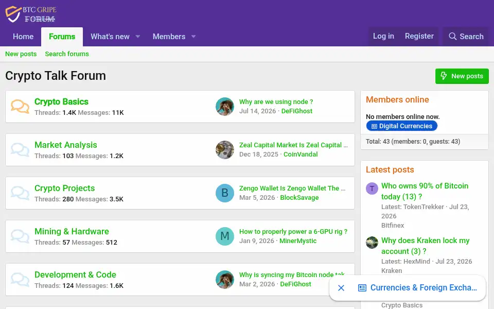Click the Market Analysis speech-bubble icon
The image size is (494, 309).
(20, 150)
